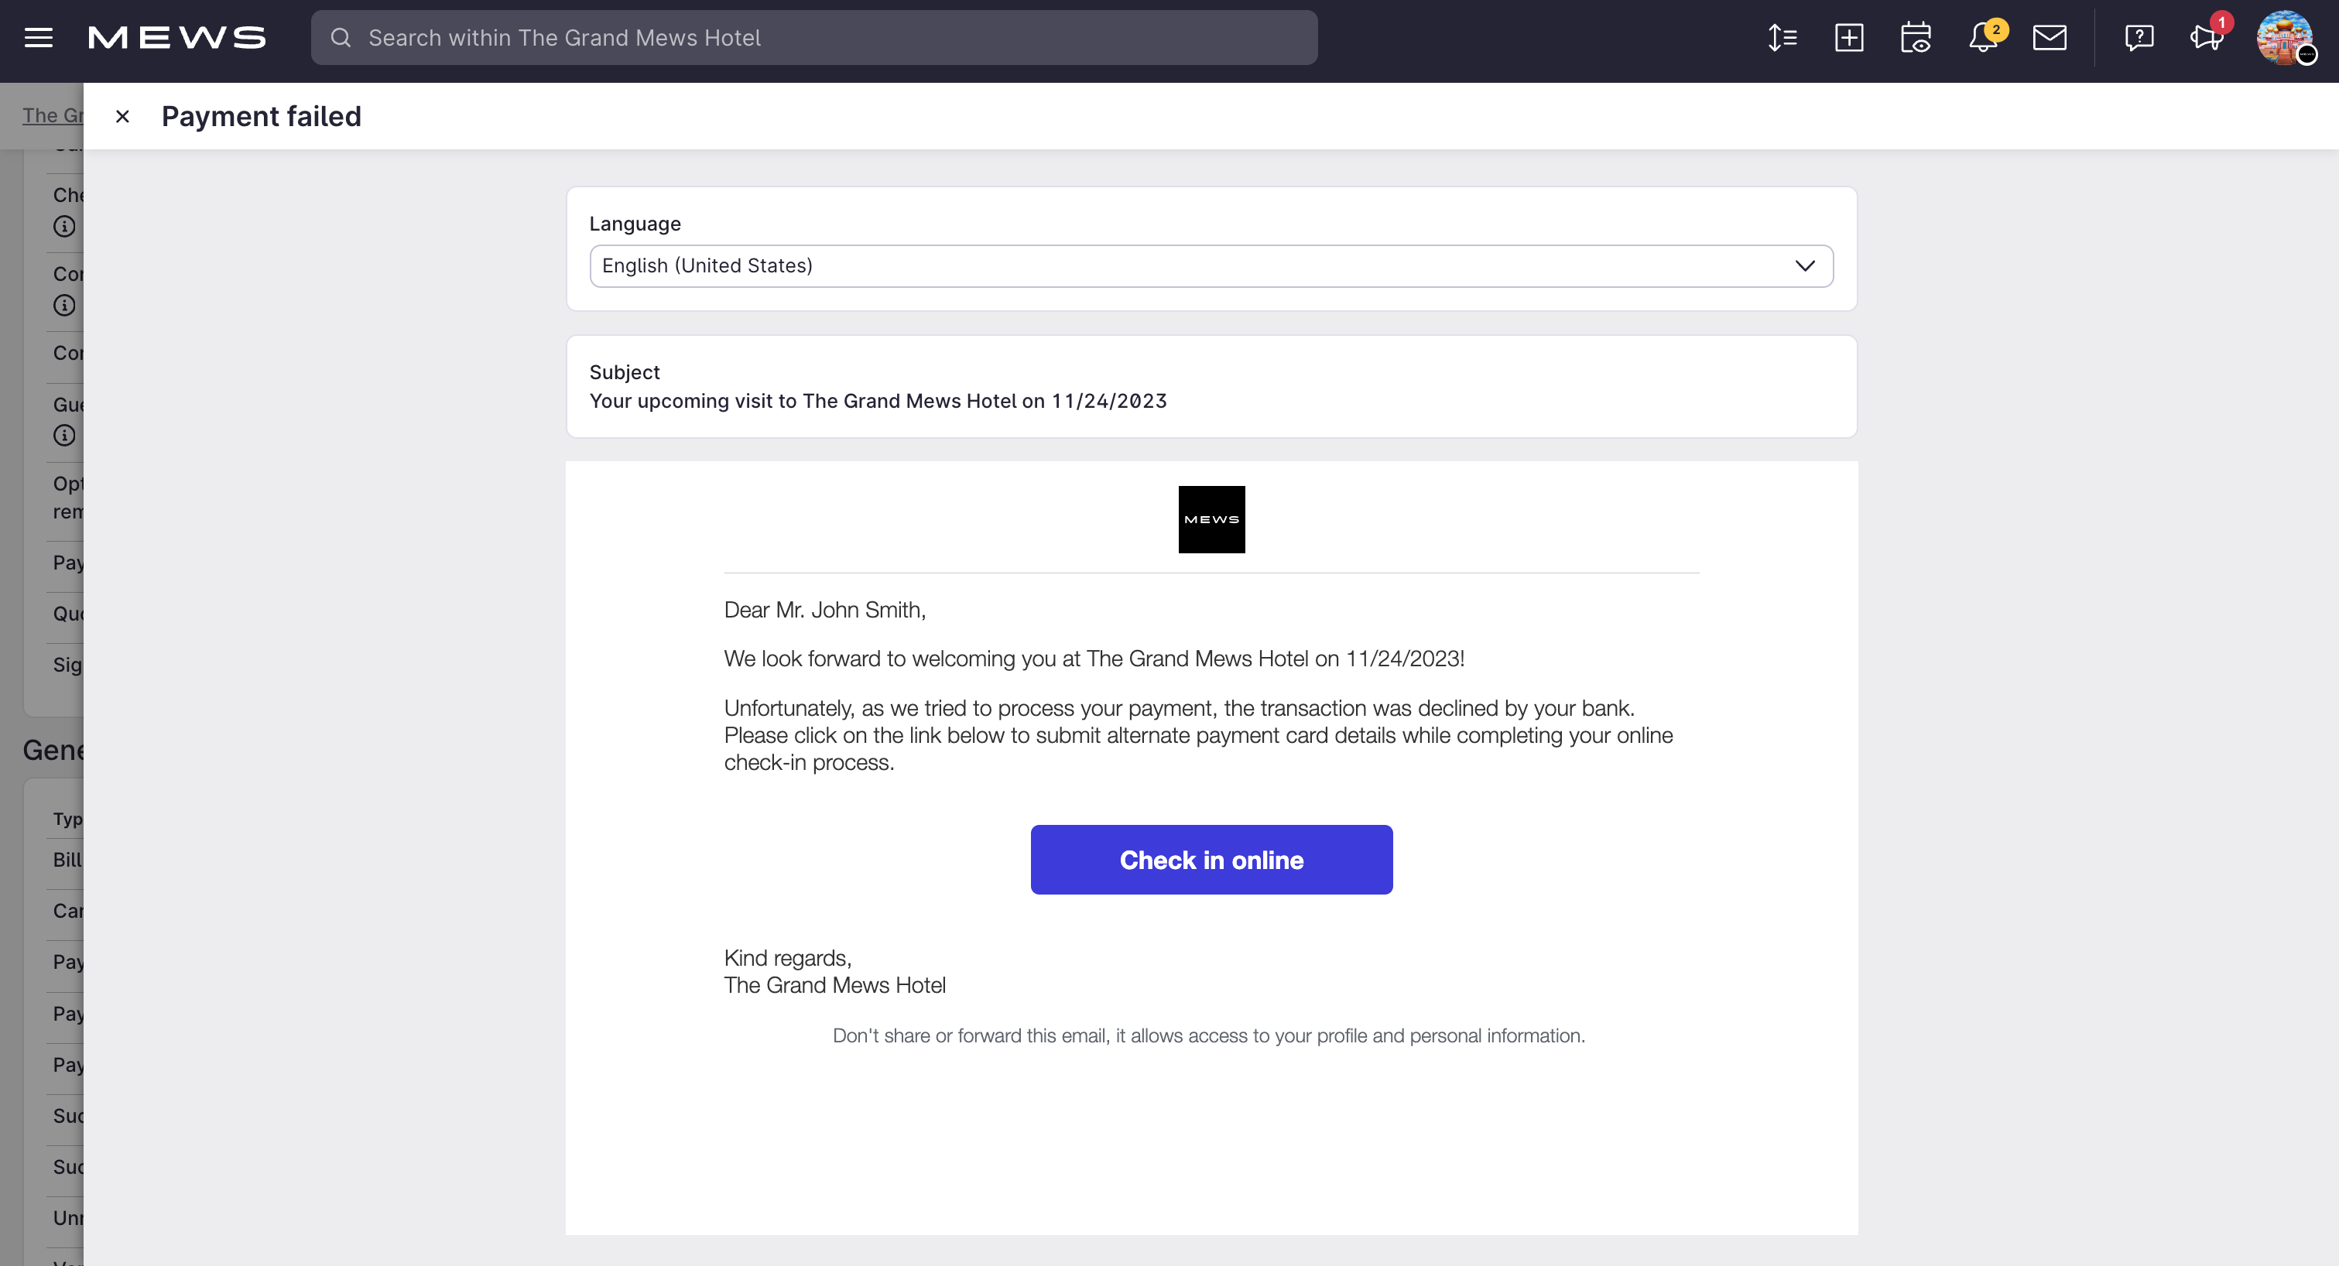Open the megaphone announcements icon
This screenshot has height=1266, width=2339.
pyautogui.click(x=2207, y=37)
